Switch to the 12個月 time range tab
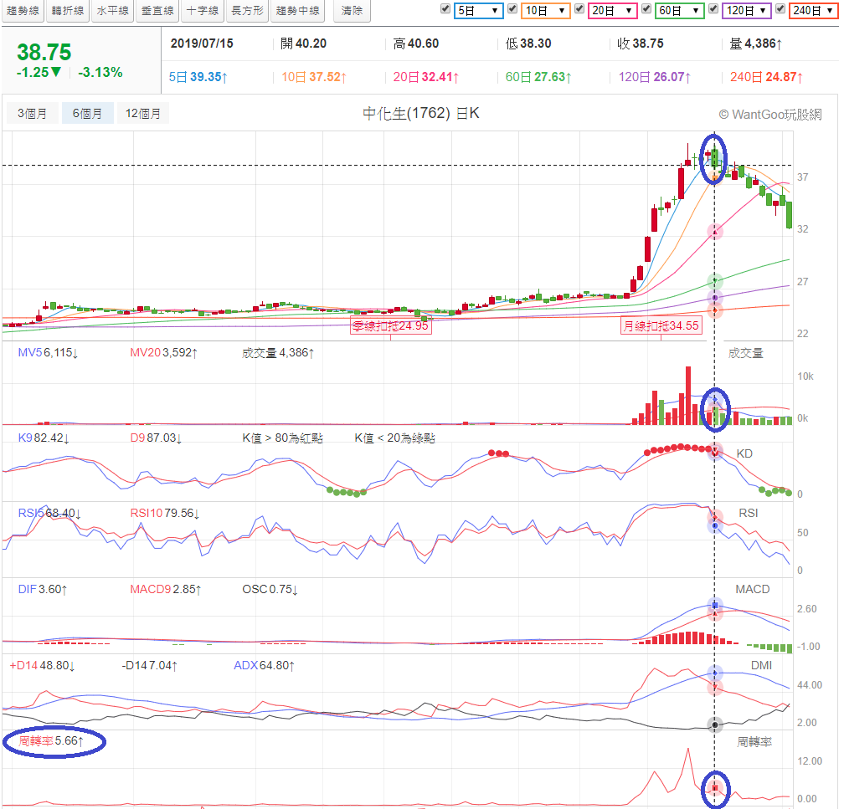 pyautogui.click(x=143, y=113)
